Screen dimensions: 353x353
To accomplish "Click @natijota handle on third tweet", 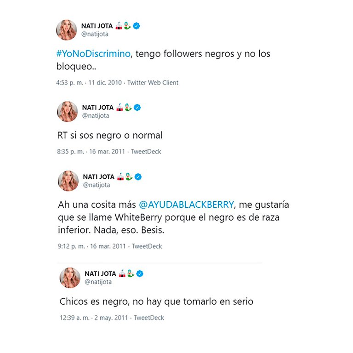I will [97, 185].
